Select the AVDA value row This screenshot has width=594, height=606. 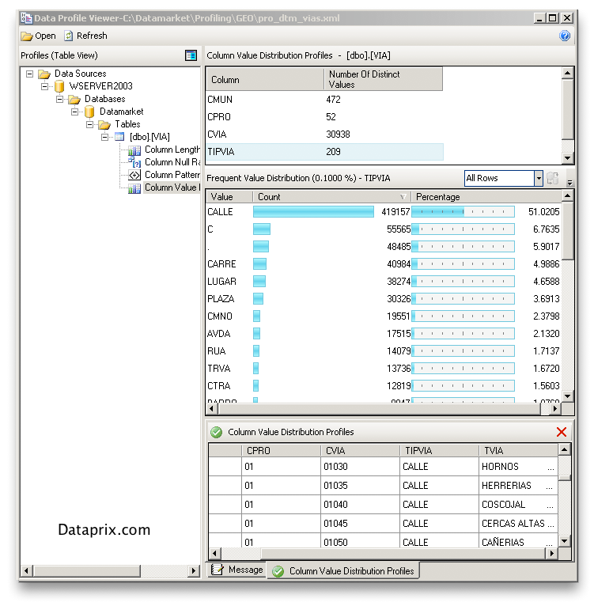coord(384,334)
